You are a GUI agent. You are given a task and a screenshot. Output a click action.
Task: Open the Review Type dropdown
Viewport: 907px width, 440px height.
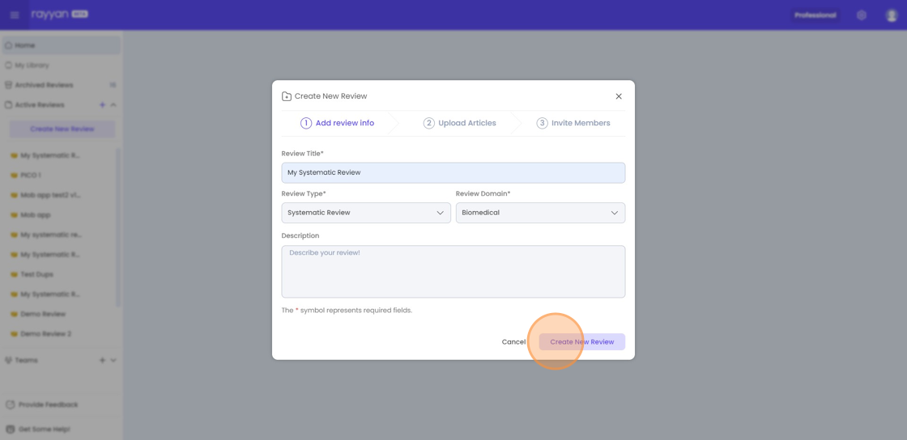pos(365,213)
